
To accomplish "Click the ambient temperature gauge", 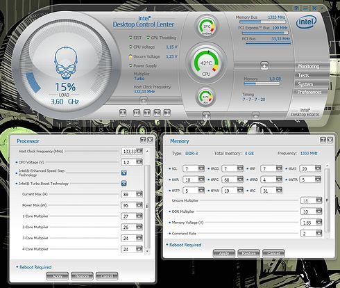I will (207, 27).
